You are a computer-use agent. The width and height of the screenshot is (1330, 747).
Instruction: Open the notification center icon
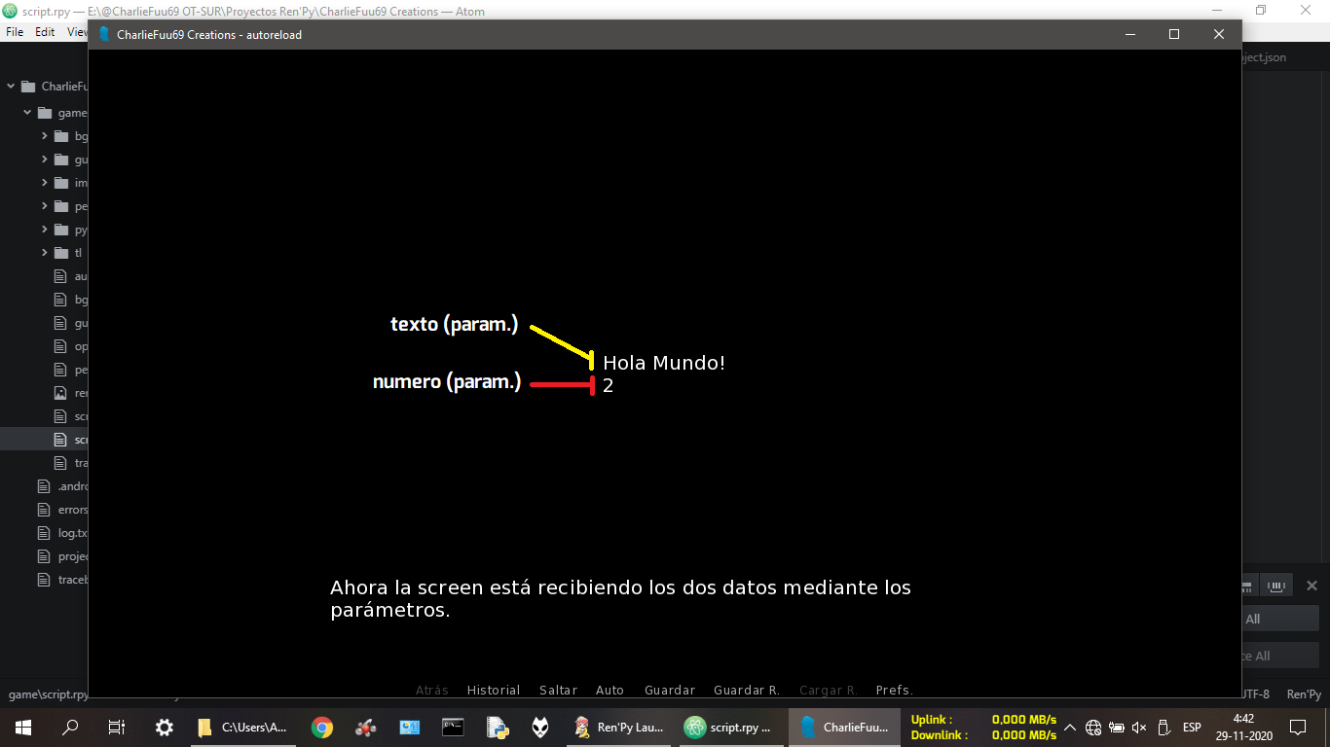(1297, 727)
